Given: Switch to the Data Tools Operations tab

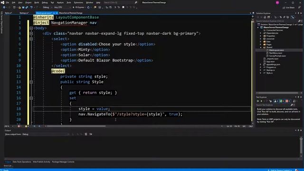Looking at the screenshot, I should click(22, 161).
